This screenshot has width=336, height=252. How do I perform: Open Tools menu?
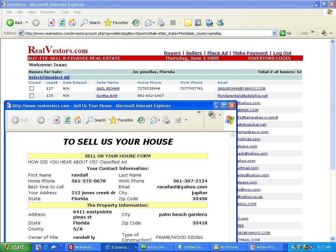pos(65,12)
